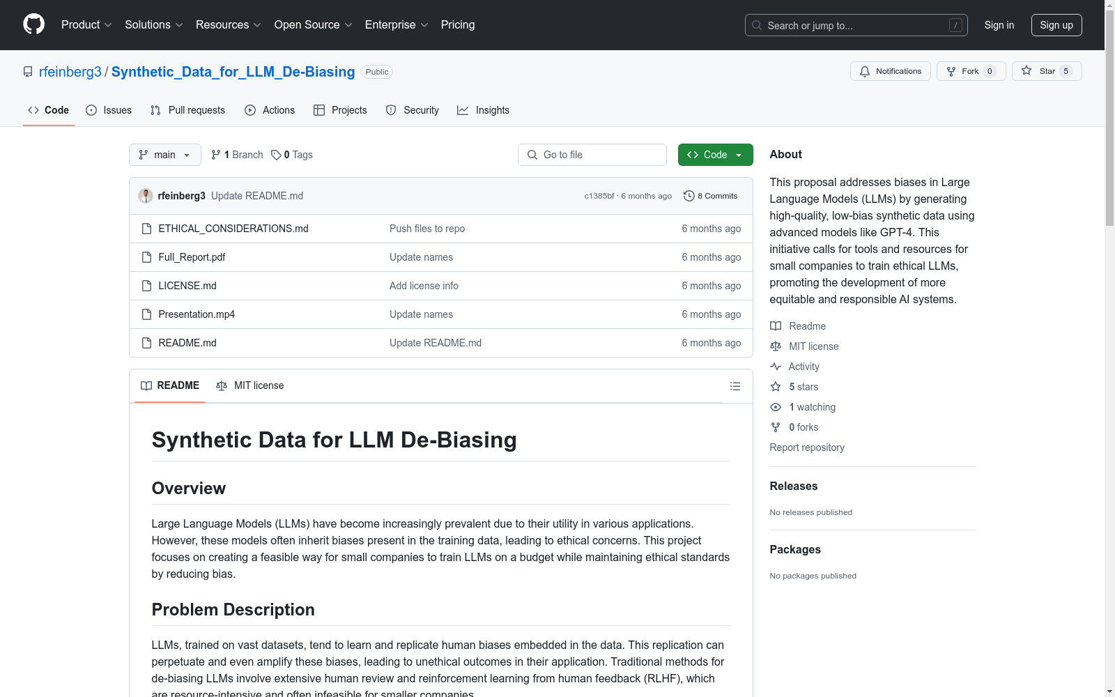
Task: Open the Presentation.mp4 file
Action: (x=197, y=314)
